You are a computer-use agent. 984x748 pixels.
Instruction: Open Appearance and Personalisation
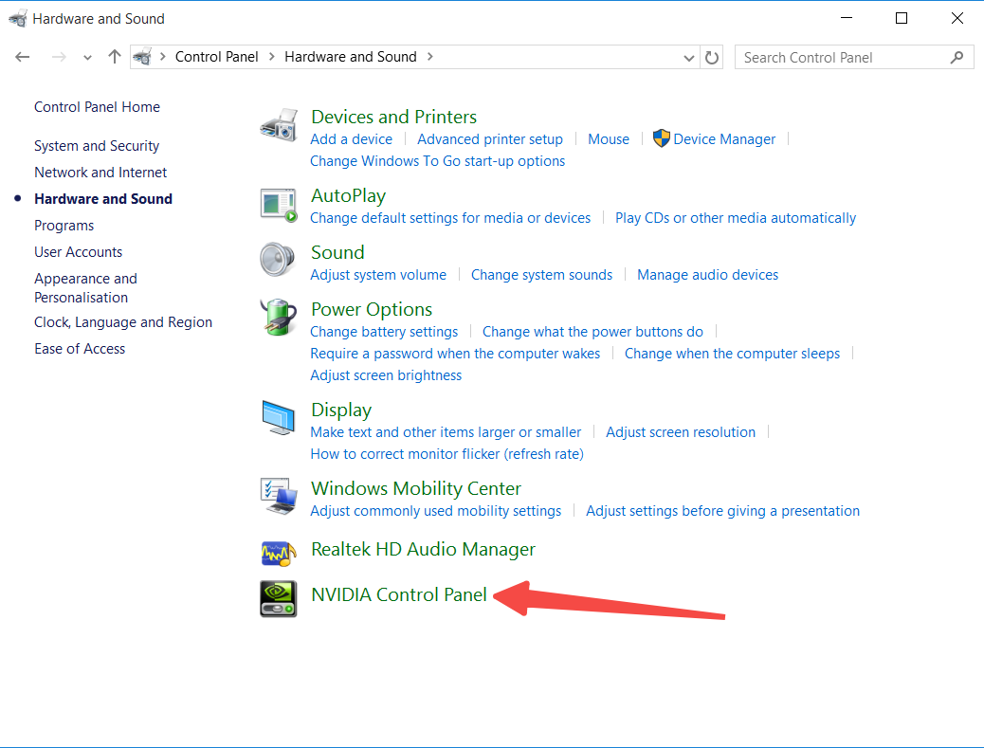85,287
